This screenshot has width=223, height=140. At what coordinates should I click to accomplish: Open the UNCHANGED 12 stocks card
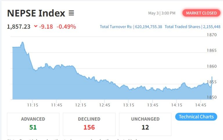click(x=145, y=124)
